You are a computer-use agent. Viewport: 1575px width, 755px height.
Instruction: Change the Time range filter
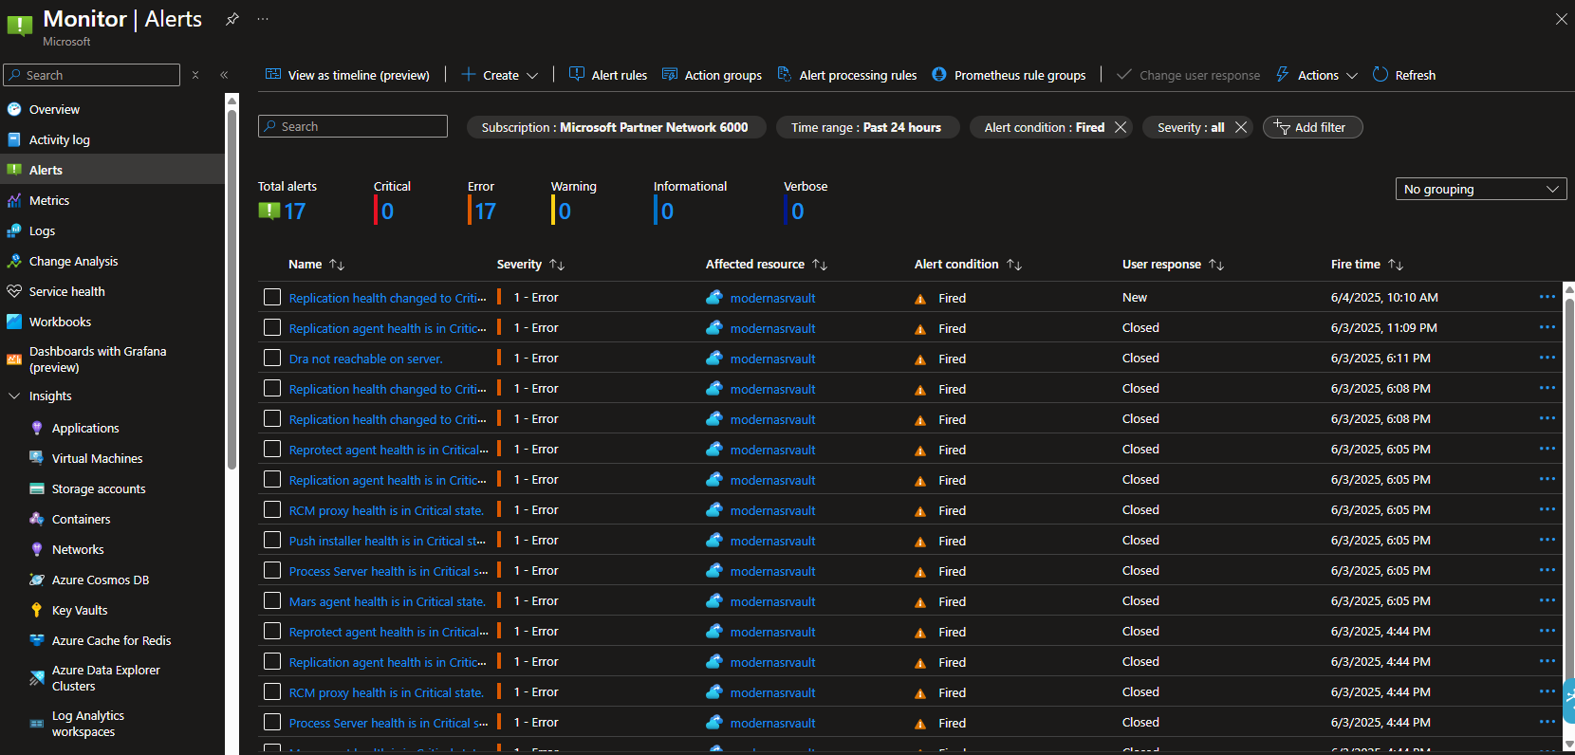[866, 127]
